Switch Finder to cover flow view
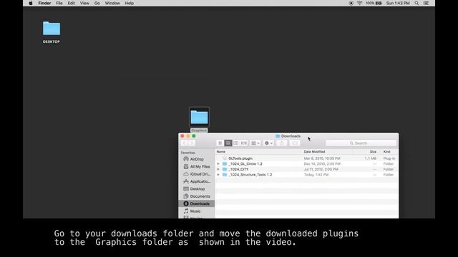 coord(244,143)
